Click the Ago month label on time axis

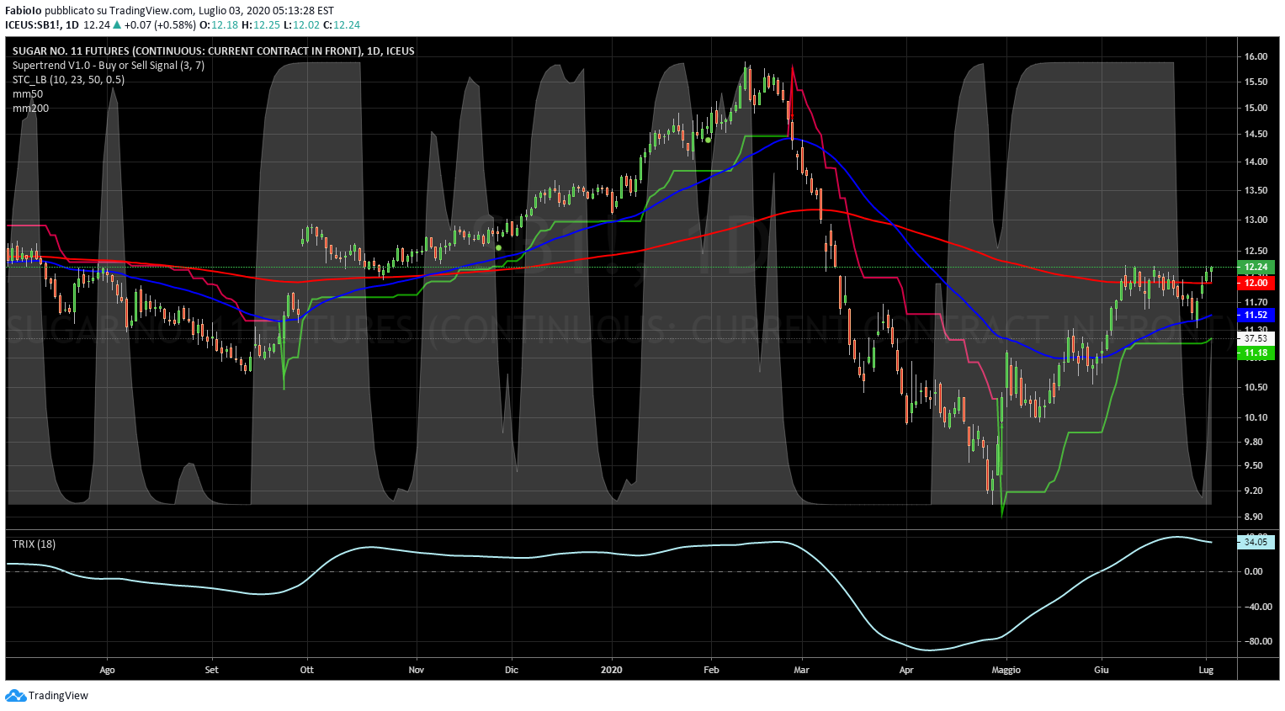click(x=107, y=671)
